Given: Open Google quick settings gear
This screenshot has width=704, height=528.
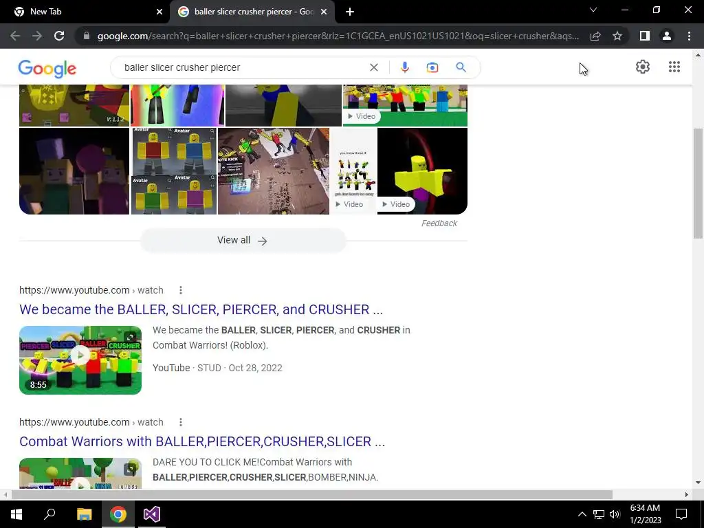Looking at the screenshot, I should (643, 67).
